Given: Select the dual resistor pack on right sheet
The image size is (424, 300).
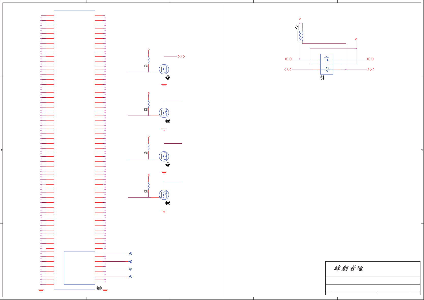Looking at the screenshot, I should 301,36.
